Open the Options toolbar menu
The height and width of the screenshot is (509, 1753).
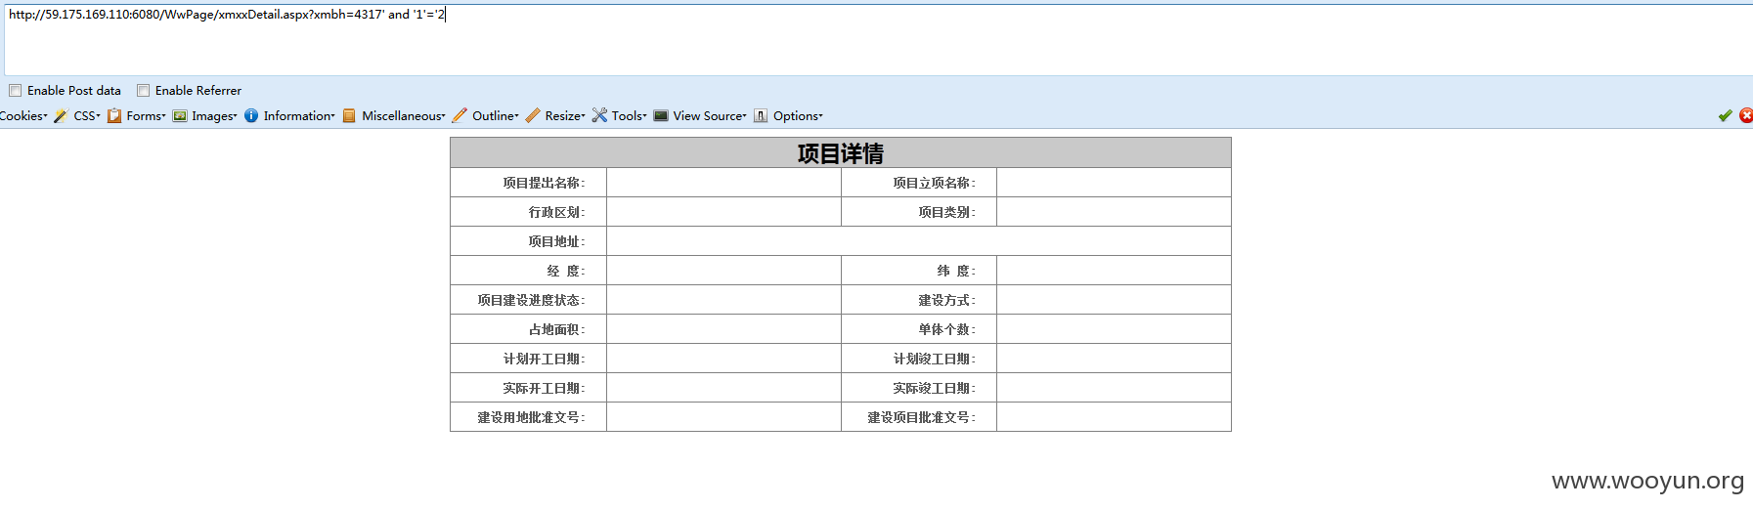798,116
